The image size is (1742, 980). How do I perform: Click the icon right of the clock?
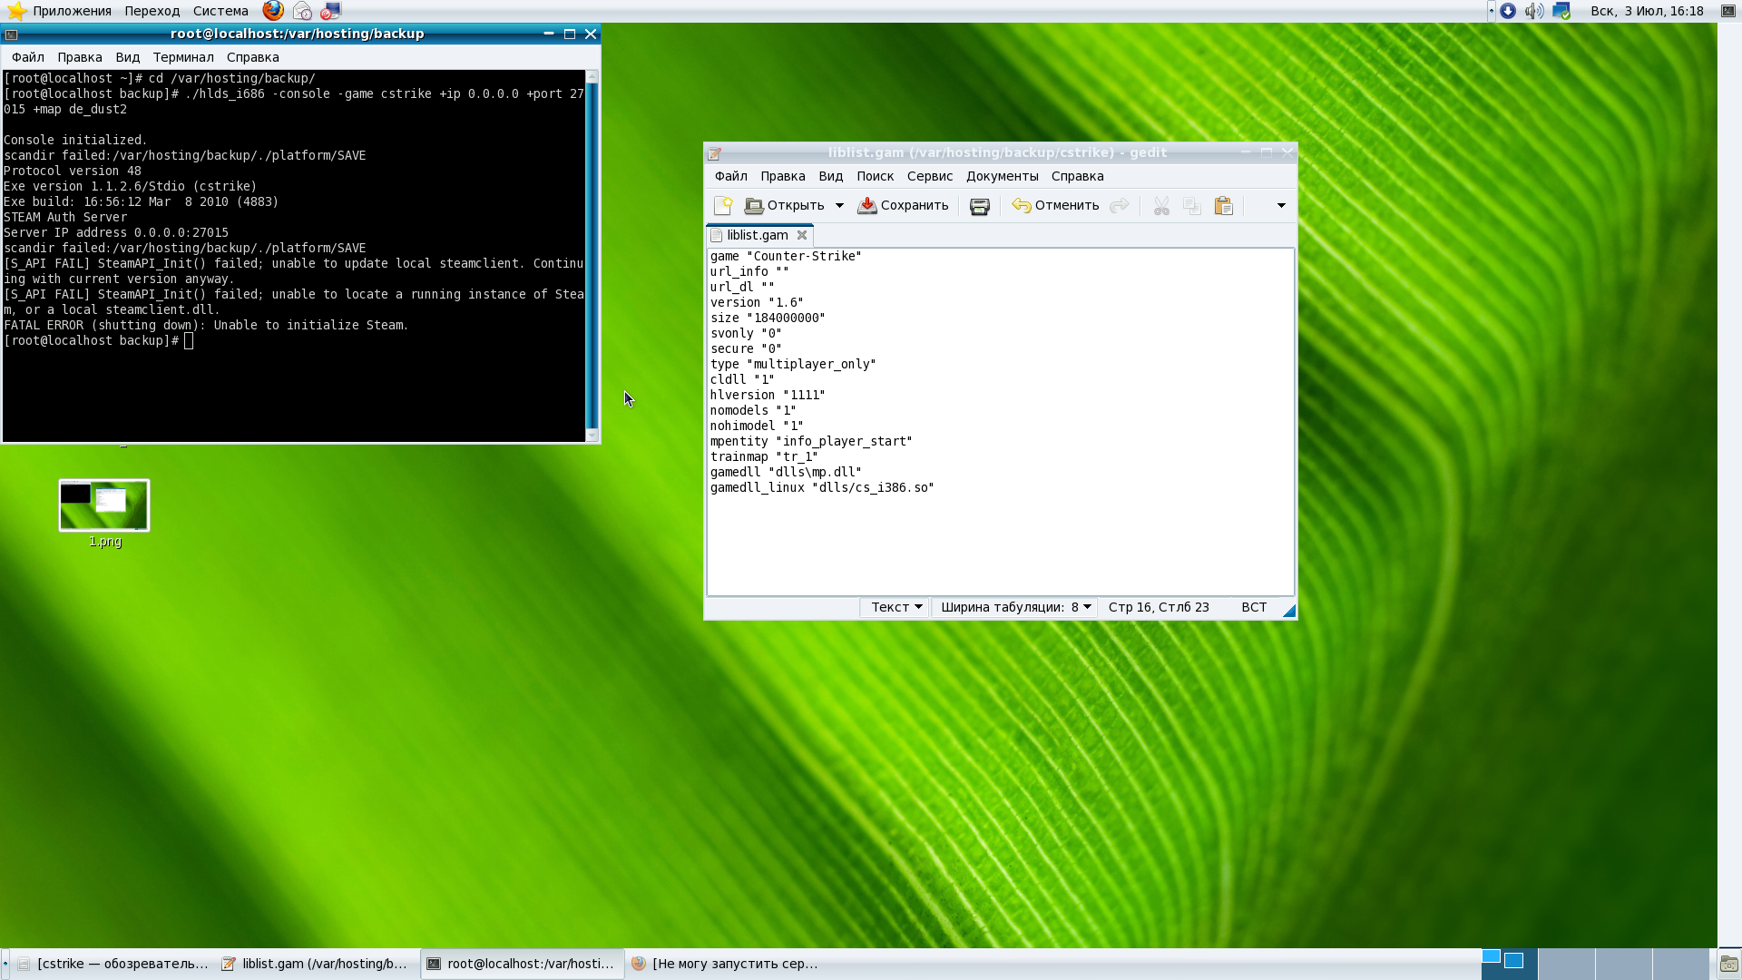1728,11
